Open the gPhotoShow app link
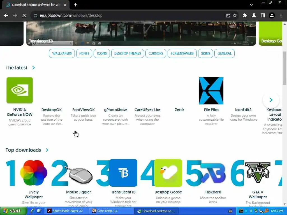The width and height of the screenshot is (287, 215). tap(115, 110)
